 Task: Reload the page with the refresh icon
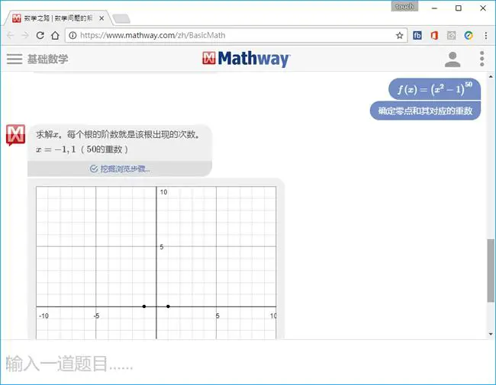[40, 35]
